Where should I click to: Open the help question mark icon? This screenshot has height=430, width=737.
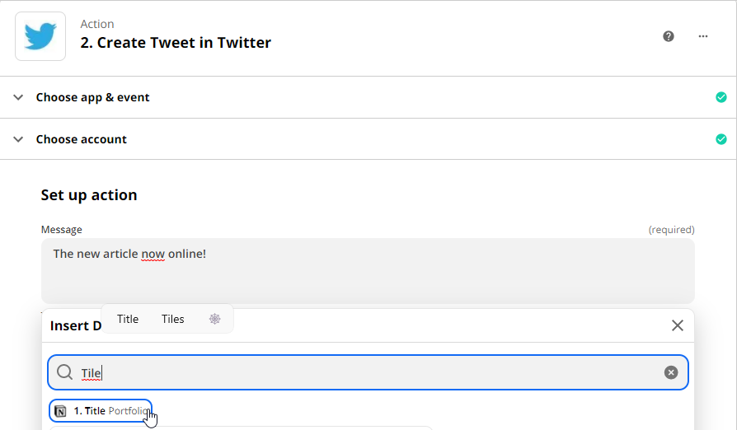(x=669, y=36)
